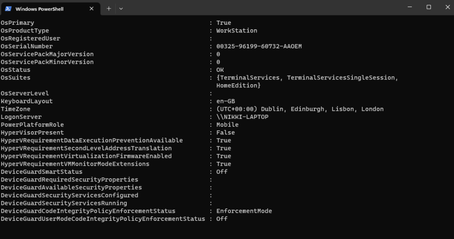Image resolution: width=454 pixels, height=239 pixels.
Task: Click the OsServicePackMinorVersion property name
Action: (x=47, y=62)
